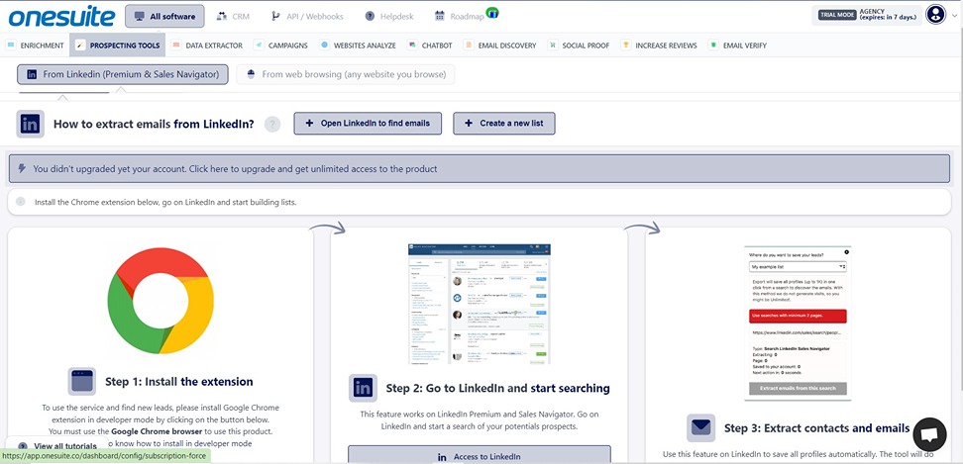Open the user profile avatar
This screenshot has width=963, height=464.
tap(935, 15)
